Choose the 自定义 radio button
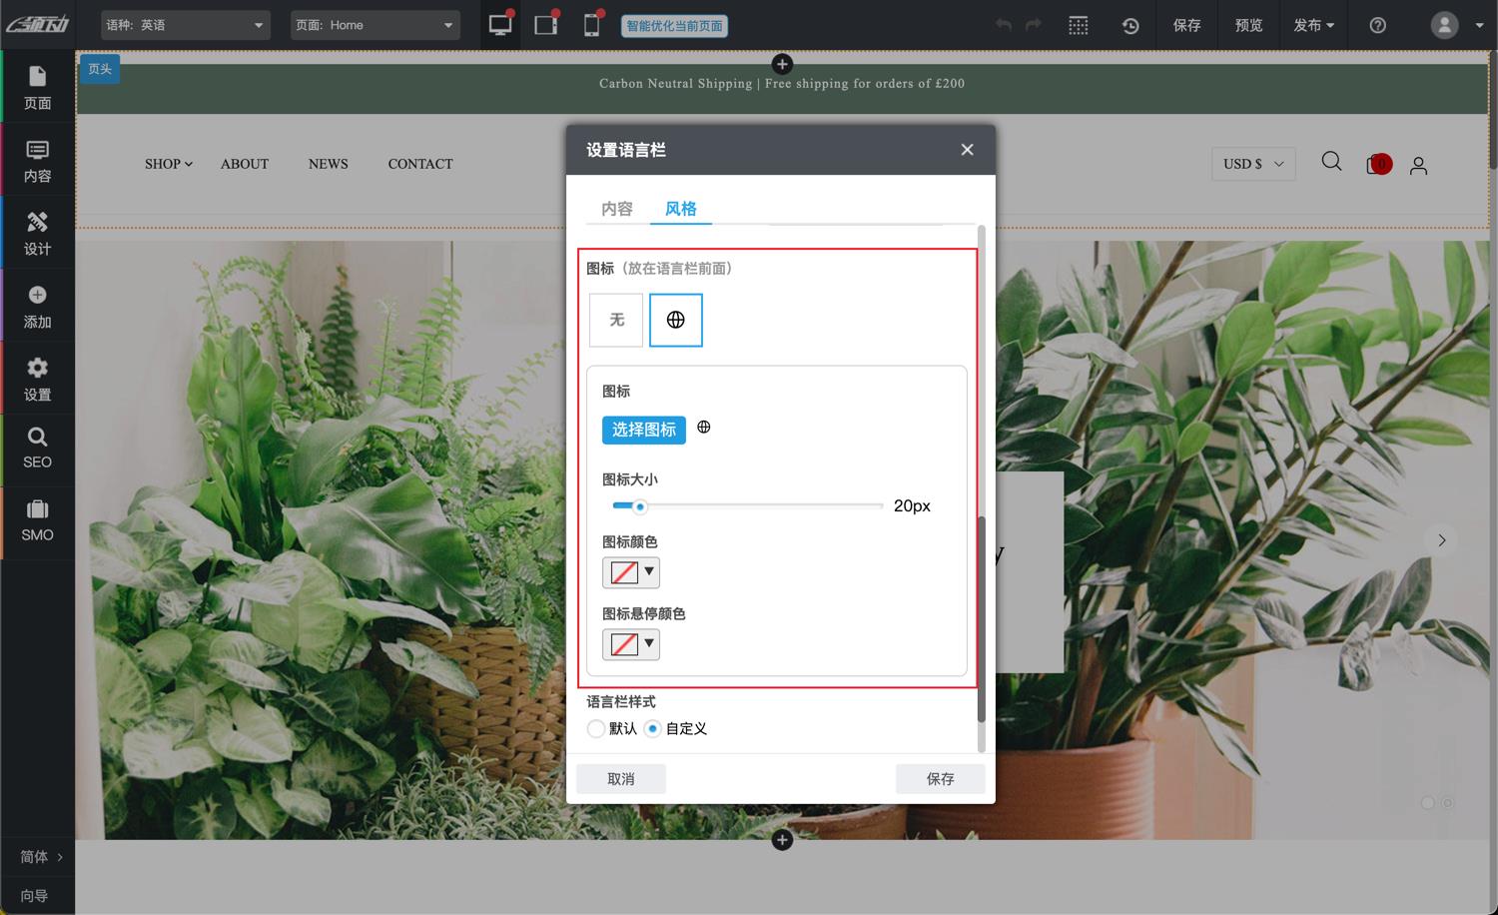Viewport: 1498px width, 915px height. (654, 728)
